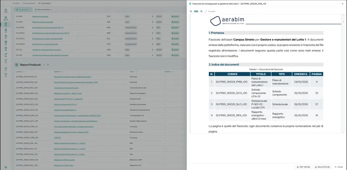Click Portfolio in the breadcrumb
The image size is (347, 170).
(16, 4)
